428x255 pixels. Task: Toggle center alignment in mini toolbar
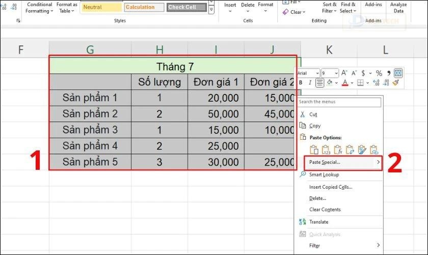(320, 83)
